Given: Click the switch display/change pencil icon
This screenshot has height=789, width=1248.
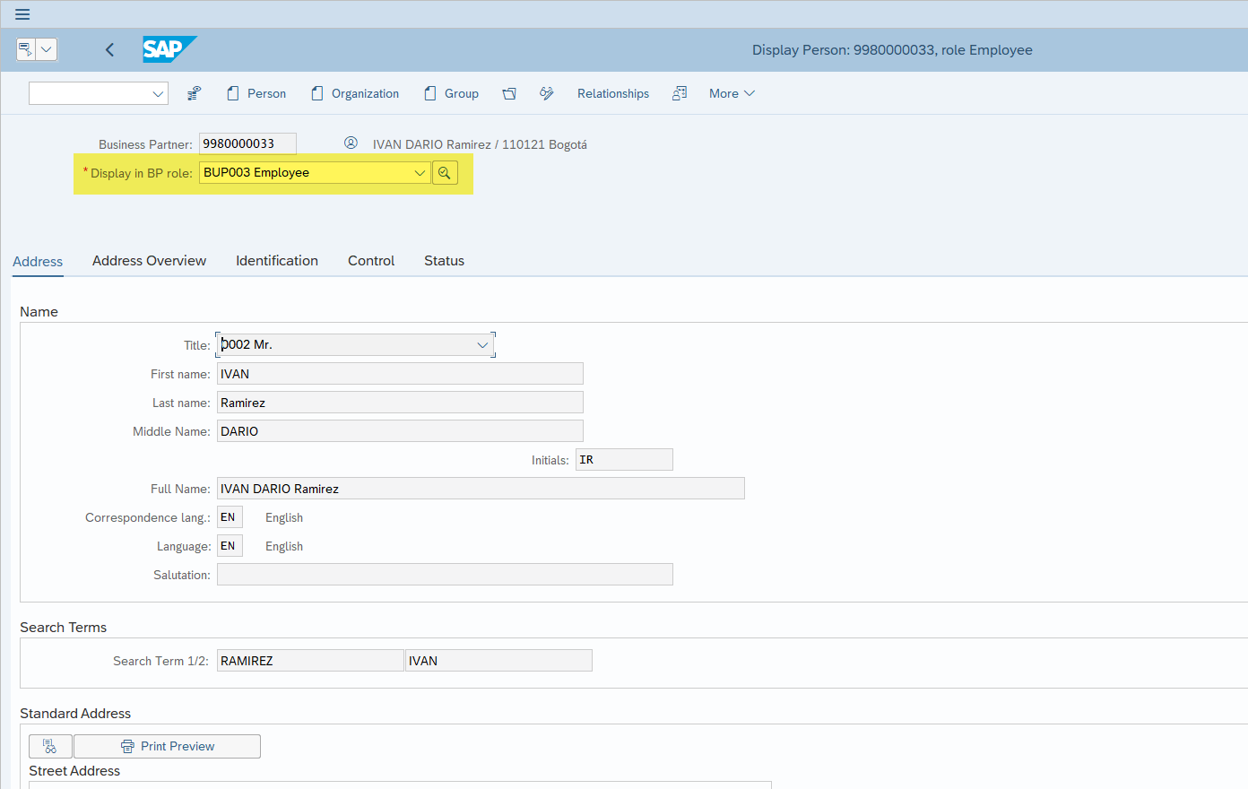Looking at the screenshot, I should 546,92.
